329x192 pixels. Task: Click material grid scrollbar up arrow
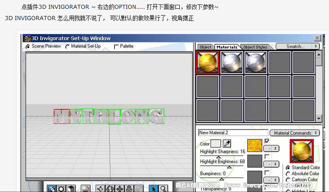[x=319, y=54]
